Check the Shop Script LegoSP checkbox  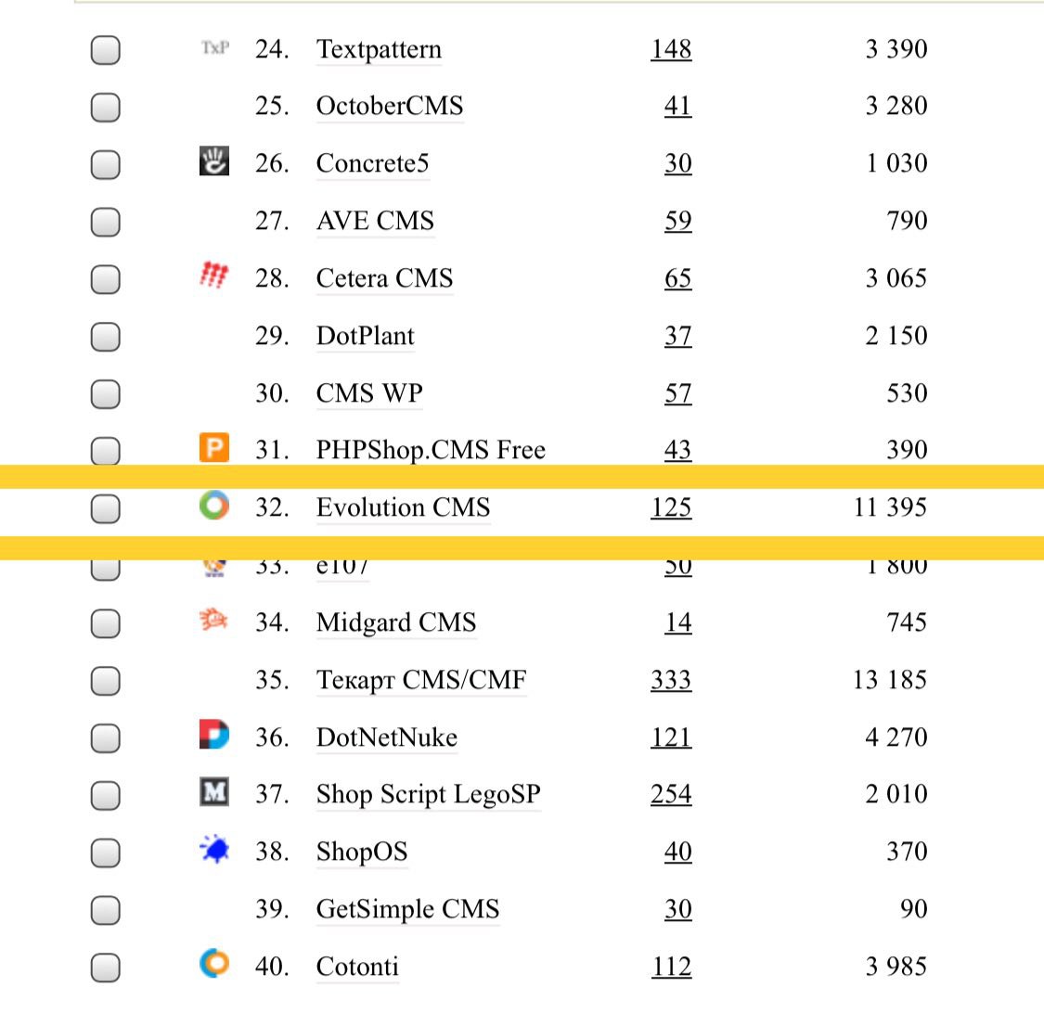click(x=105, y=795)
